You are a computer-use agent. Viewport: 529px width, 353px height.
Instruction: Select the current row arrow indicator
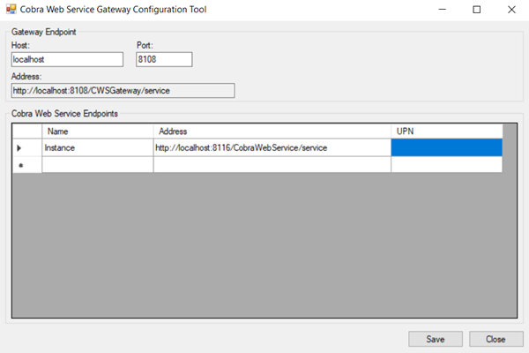pyautogui.click(x=20, y=147)
